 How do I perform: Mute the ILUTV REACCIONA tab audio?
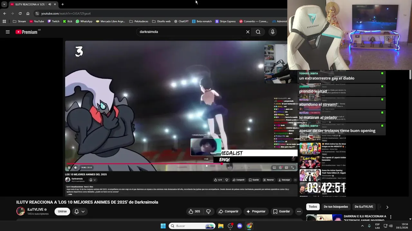click(50, 4)
